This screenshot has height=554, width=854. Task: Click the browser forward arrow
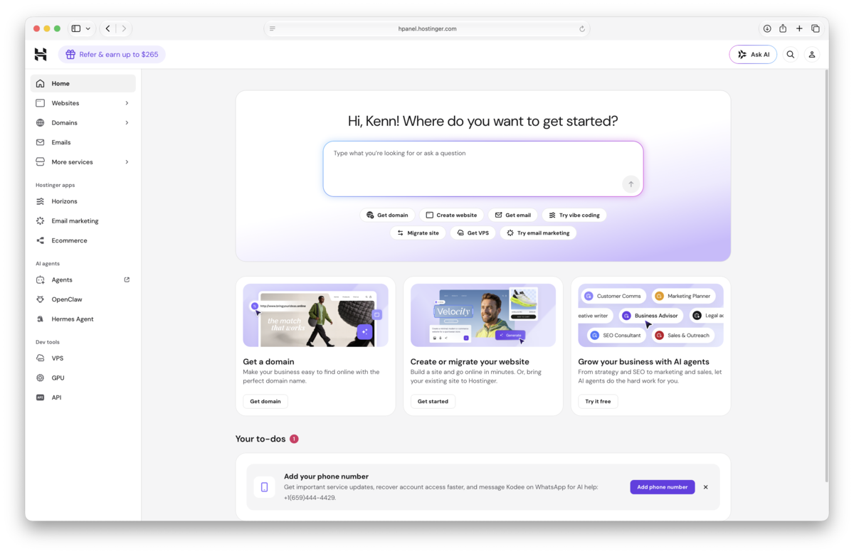coord(124,28)
